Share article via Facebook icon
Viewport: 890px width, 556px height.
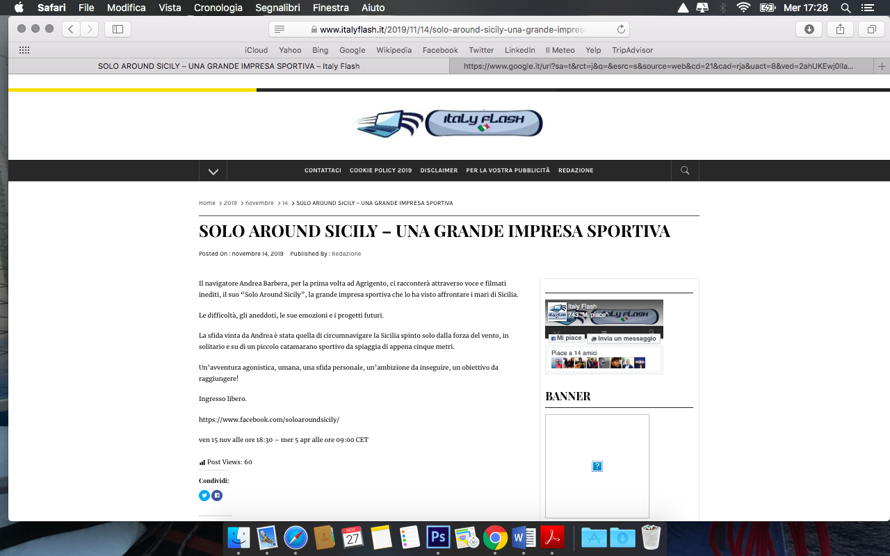[x=217, y=496]
